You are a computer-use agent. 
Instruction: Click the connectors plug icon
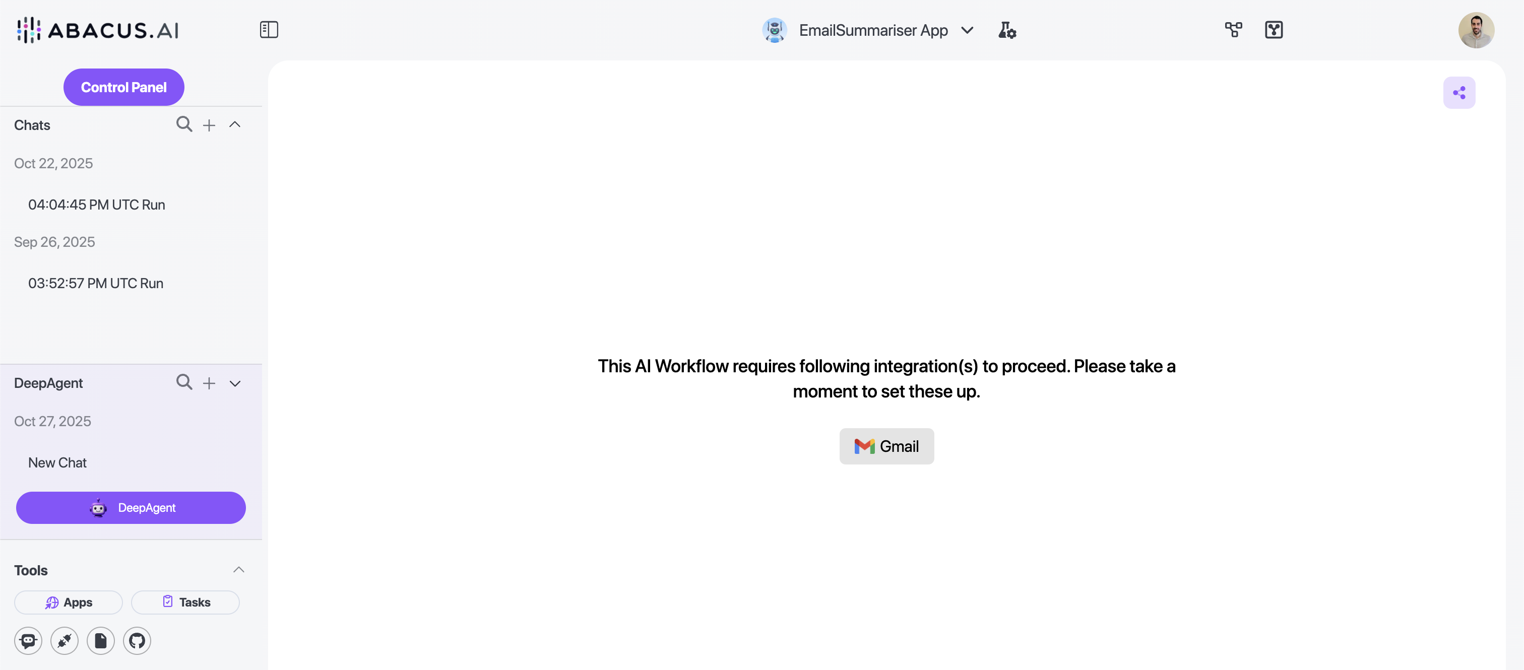pos(64,640)
